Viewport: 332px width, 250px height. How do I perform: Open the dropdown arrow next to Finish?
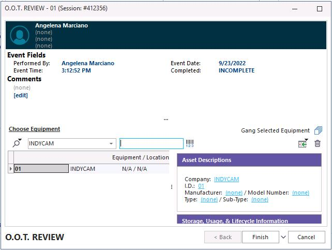point(283,237)
